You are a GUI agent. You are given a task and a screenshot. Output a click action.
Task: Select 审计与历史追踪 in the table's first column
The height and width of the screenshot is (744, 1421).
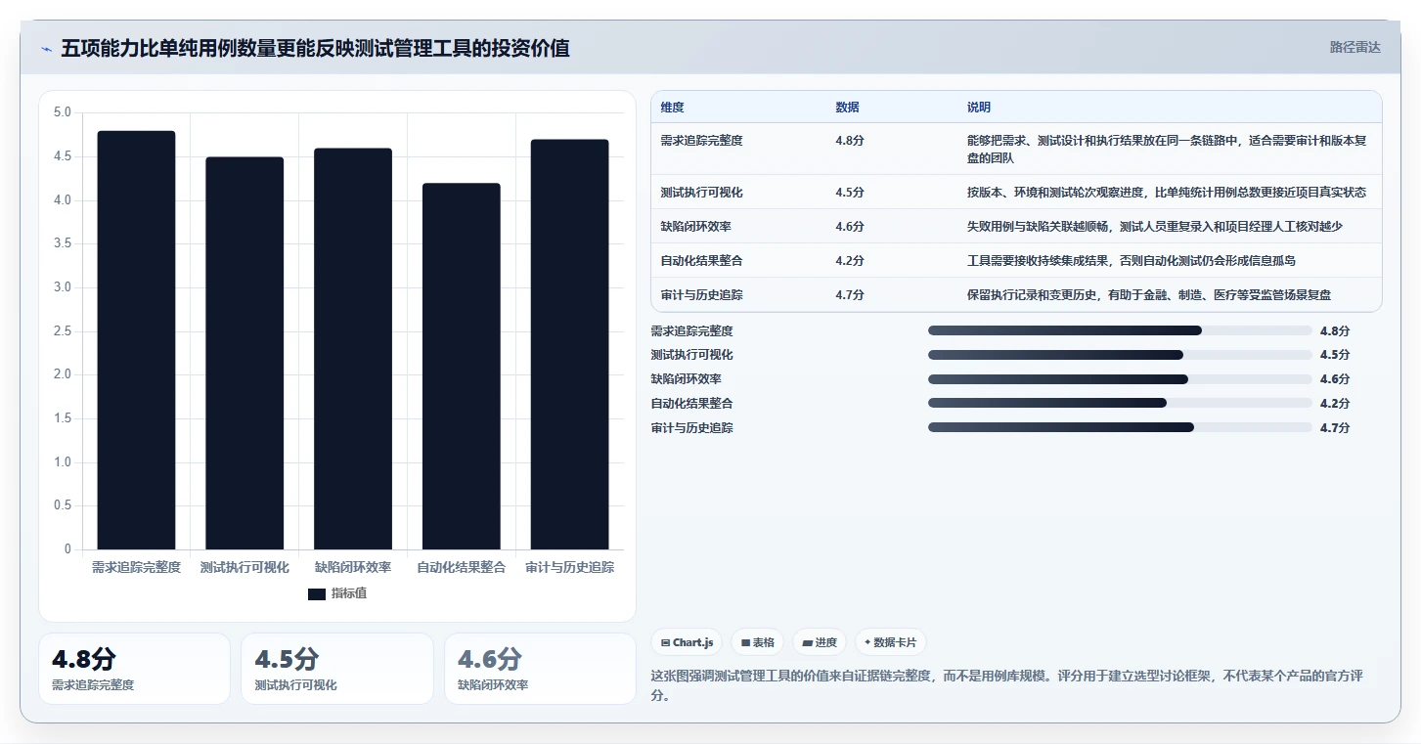702,295
